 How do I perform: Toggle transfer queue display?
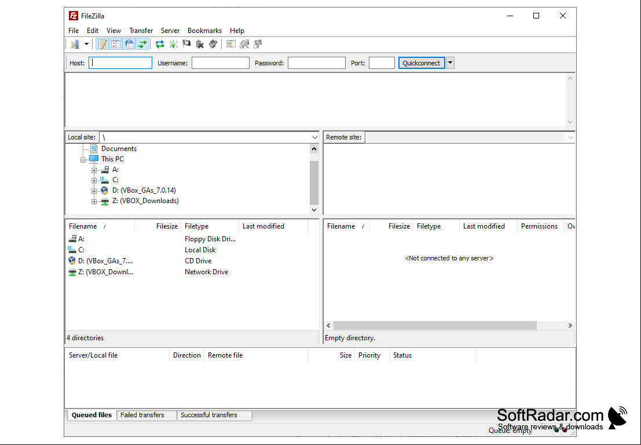coord(142,44)
